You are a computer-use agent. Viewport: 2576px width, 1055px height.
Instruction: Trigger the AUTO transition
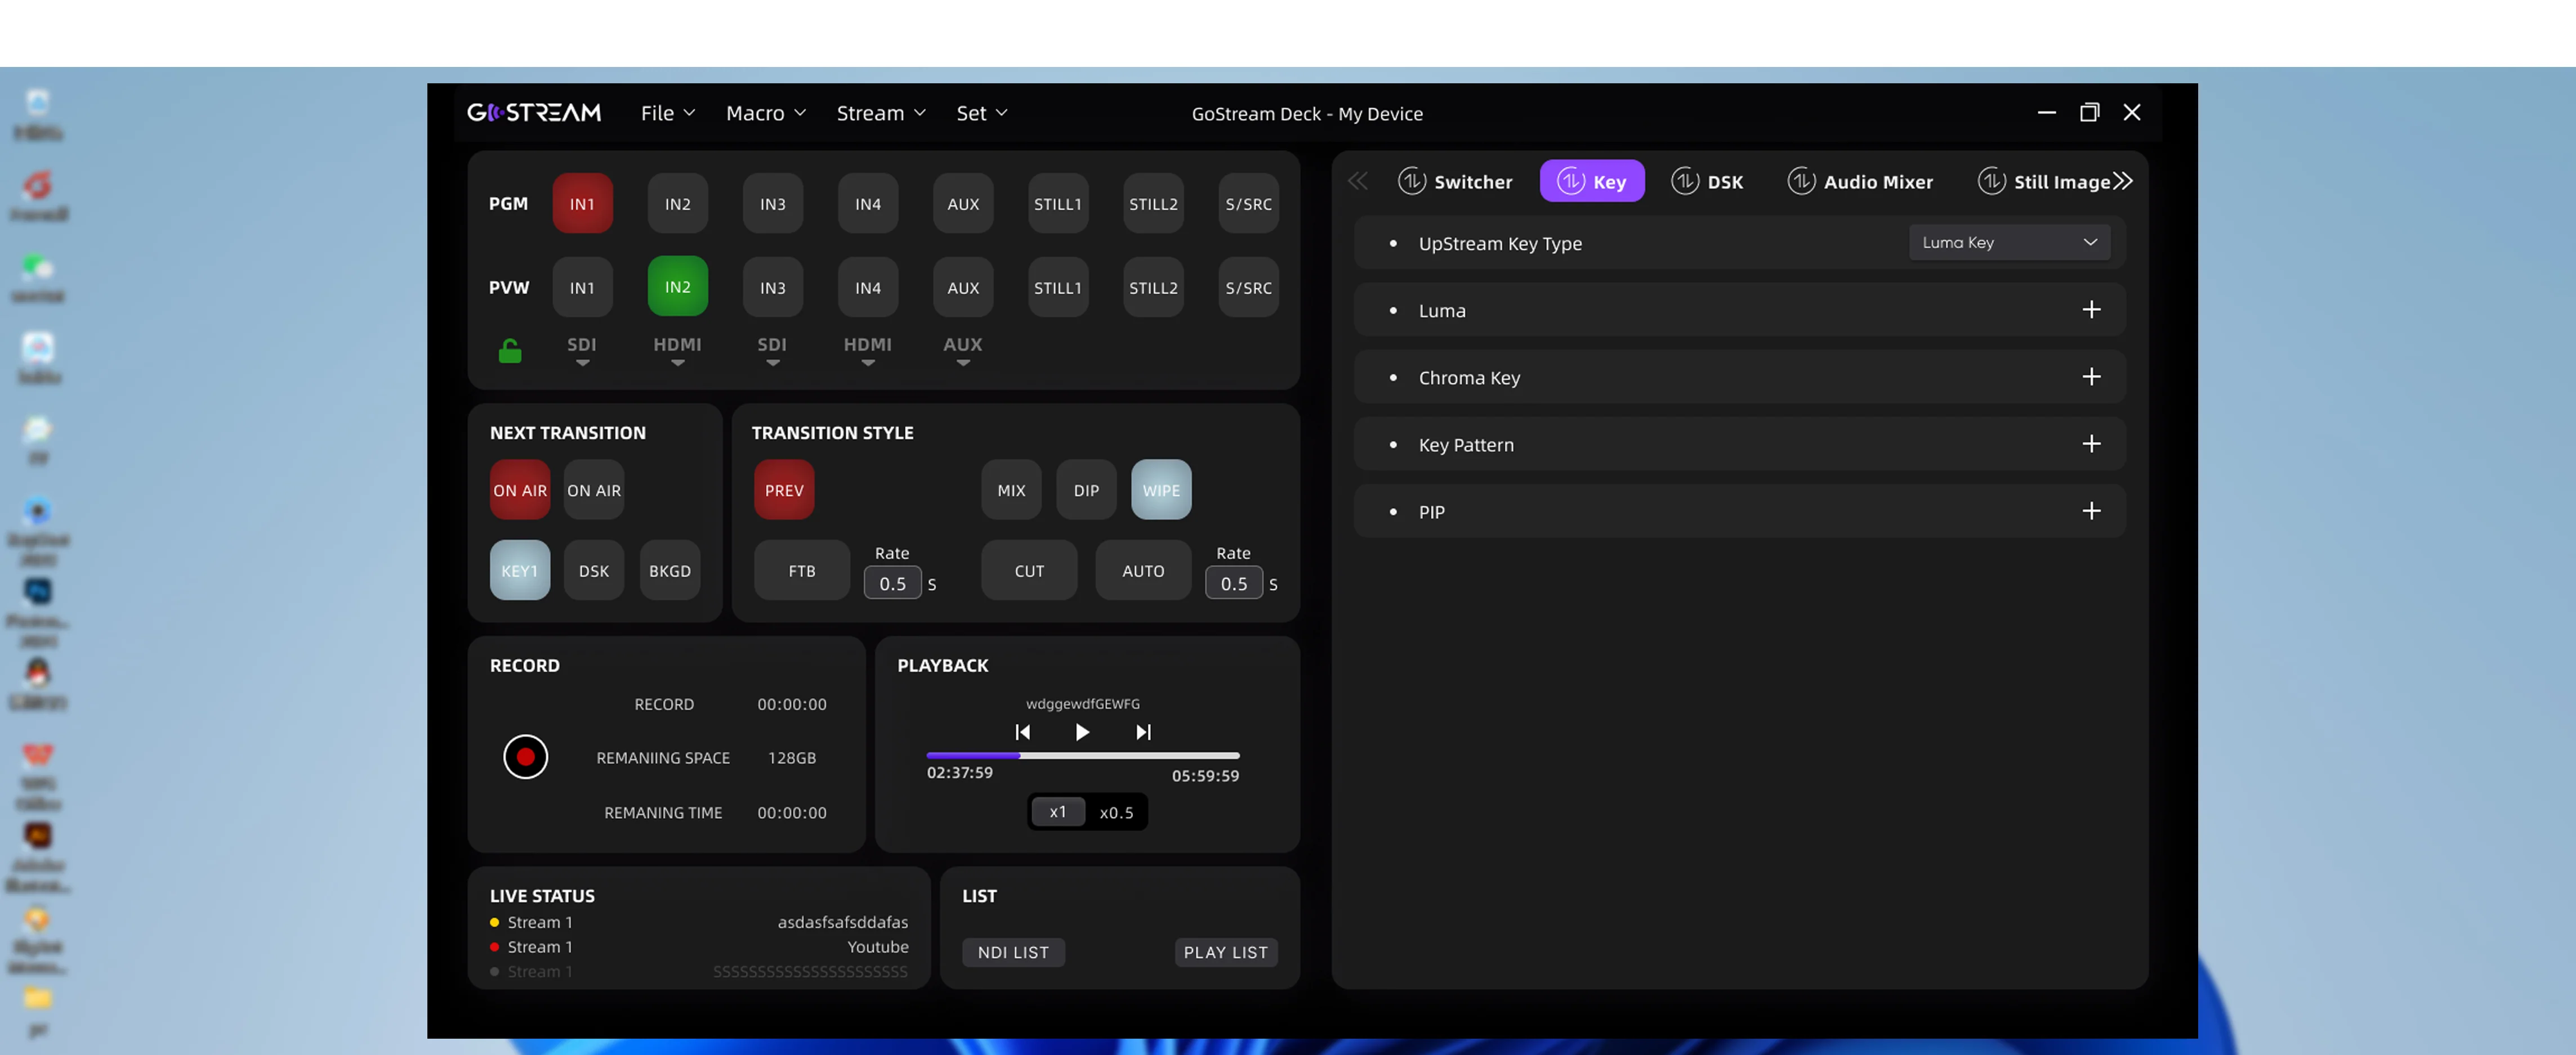[1143, 571]
